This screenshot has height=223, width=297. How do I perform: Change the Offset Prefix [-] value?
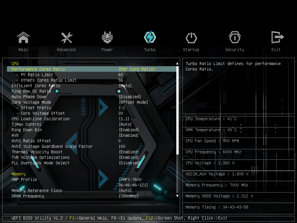pos(122,108)
